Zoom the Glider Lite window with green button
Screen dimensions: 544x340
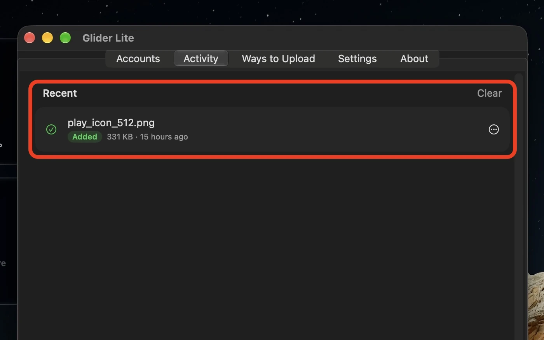(x=65, y=38)
